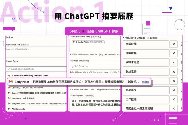This screenshot has width=188, height=125.
Task: Remove the 聯絡電話 extract value
Action: 174,72
